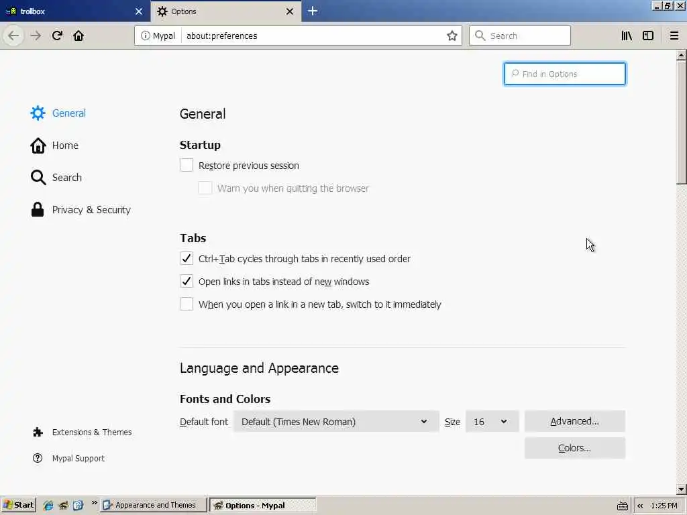Screen dimensions: 687x515
Task: Open the General preferences category
Action: click(x=58, y=113)
